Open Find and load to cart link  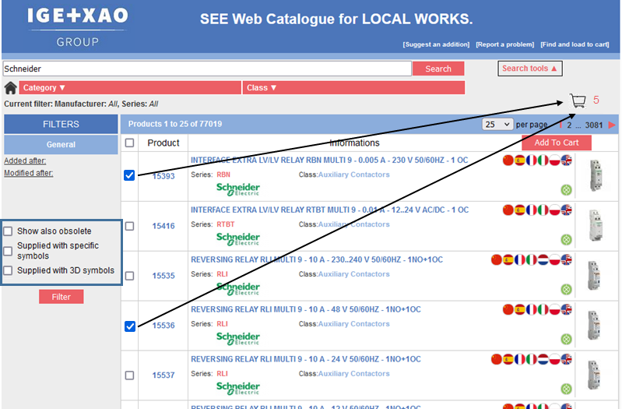[x=575, y=44]
